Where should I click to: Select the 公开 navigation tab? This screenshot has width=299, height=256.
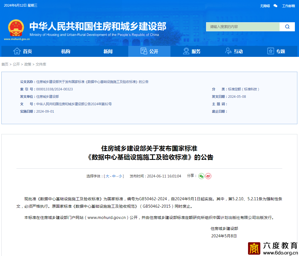149,51
